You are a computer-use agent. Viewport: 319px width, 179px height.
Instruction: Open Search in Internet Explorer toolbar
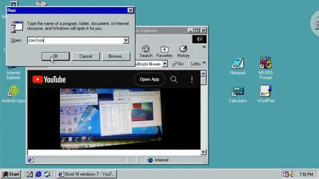tap(146, 51)
